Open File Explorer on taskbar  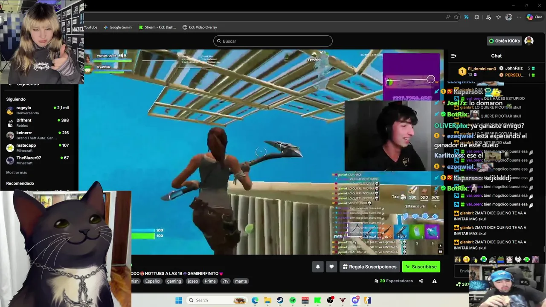(x=267, y=300)
